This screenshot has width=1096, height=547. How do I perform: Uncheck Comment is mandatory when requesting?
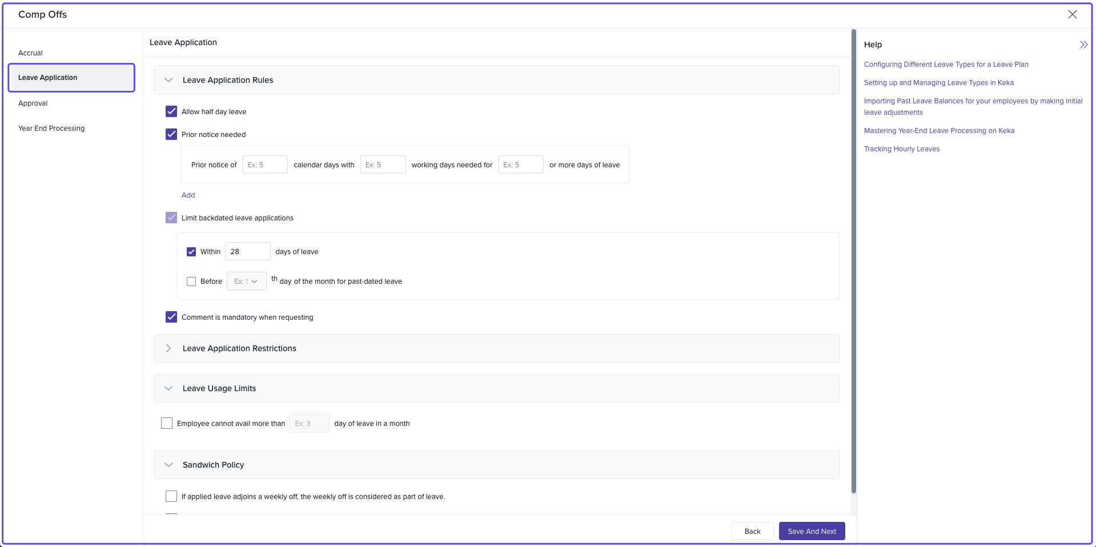tap(171, 317)
